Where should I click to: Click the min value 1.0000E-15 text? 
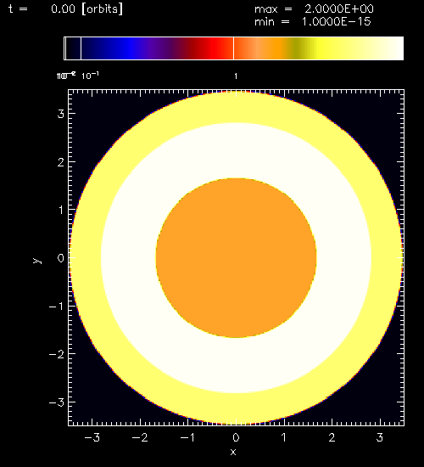336,22
